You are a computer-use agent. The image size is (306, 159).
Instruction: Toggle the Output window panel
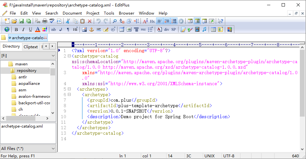[204, 21]
